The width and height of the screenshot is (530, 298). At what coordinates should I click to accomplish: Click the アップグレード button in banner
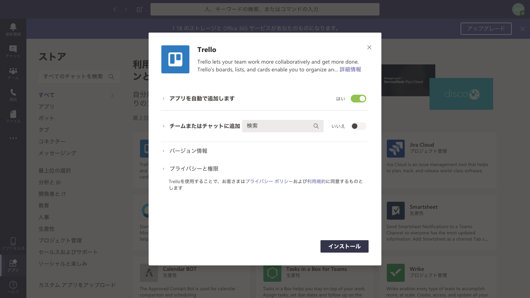486,28
